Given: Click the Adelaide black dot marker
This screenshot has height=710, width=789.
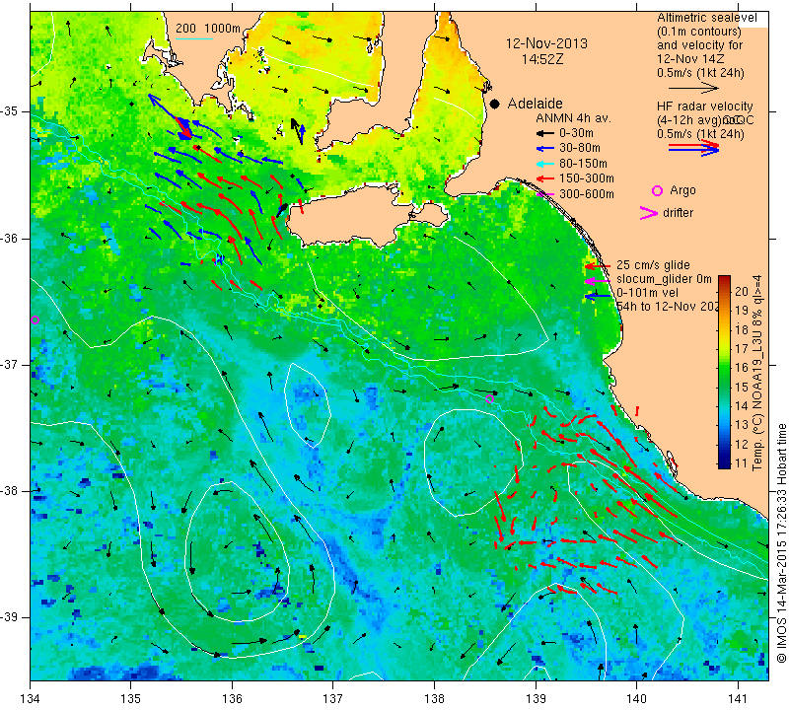Looking at the screenshot, I should pos(495,104).
